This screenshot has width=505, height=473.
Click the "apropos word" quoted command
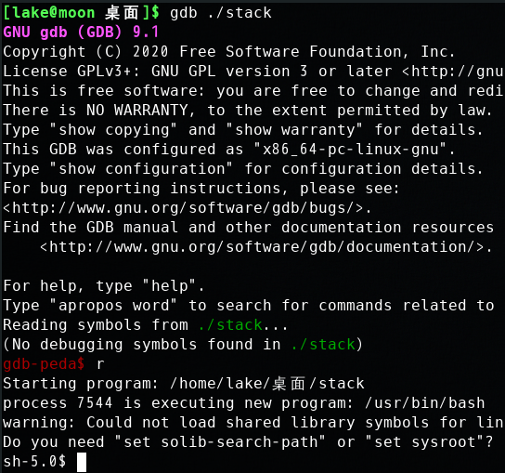coord(113,306)
